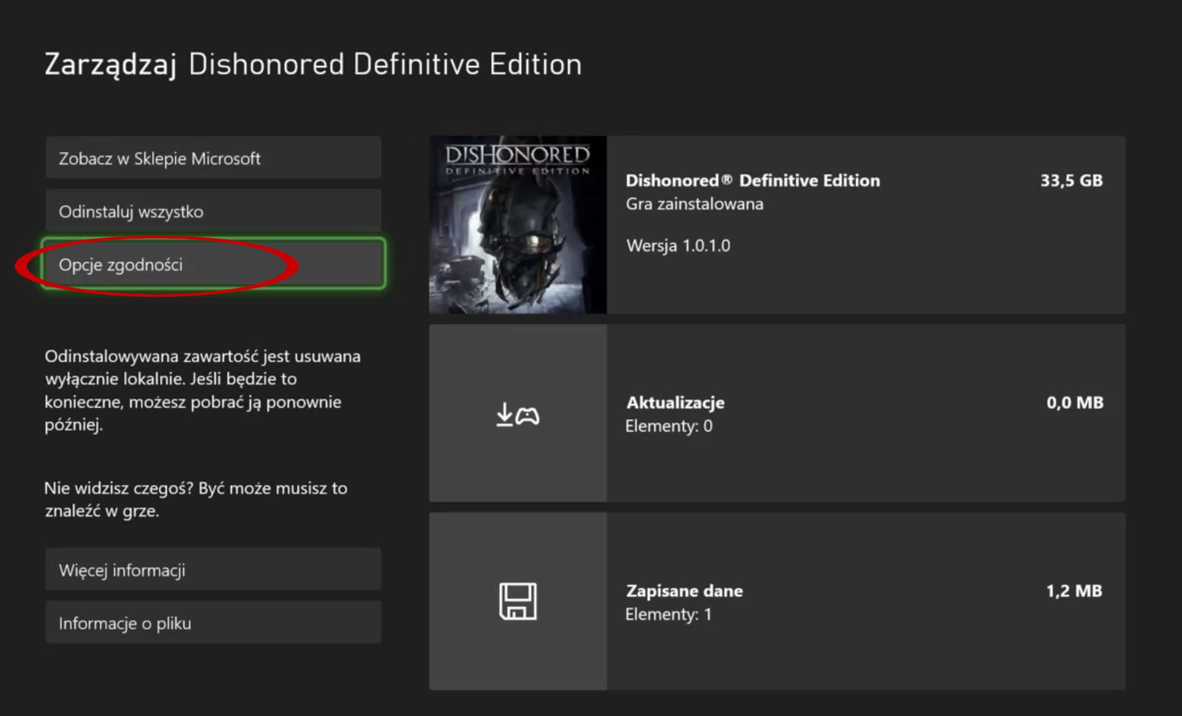Screen dimensions: 1182x716
Task: Select the "Zapisane dane" heading
Action: click(x=684, y=591)
